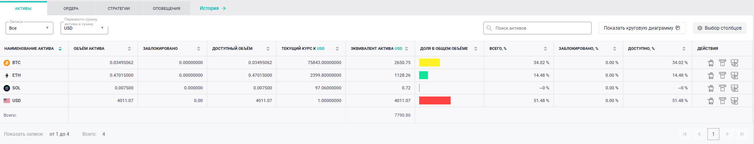Open the Записи records dropdown
The image size is (754, 144).
[29, 28]
